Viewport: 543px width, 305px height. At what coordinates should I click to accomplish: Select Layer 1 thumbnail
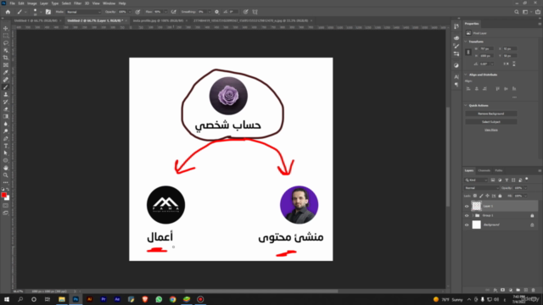(477, 206)
